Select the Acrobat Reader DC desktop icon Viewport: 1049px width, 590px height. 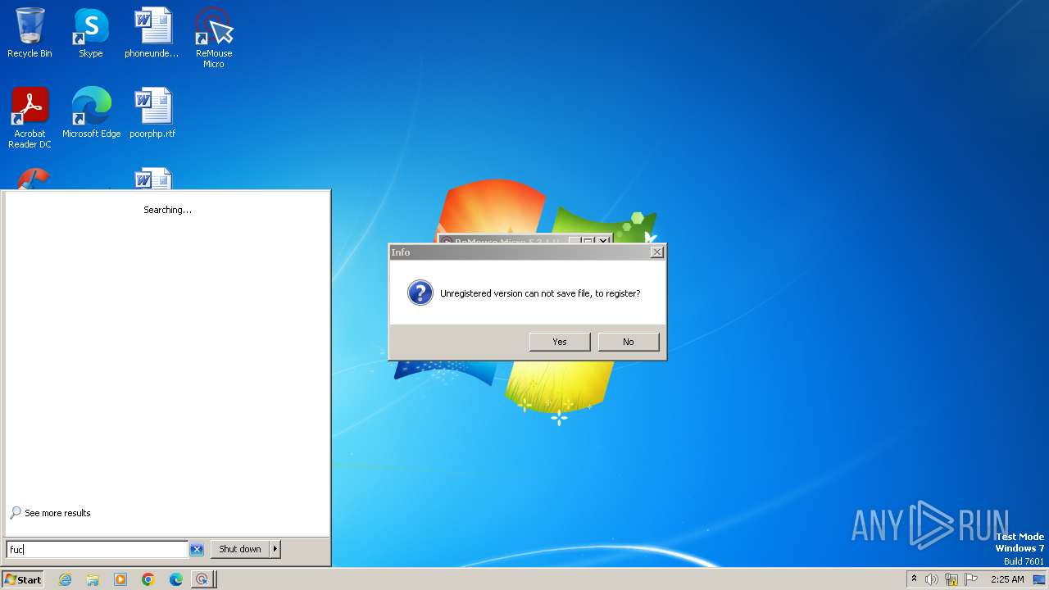30,118
